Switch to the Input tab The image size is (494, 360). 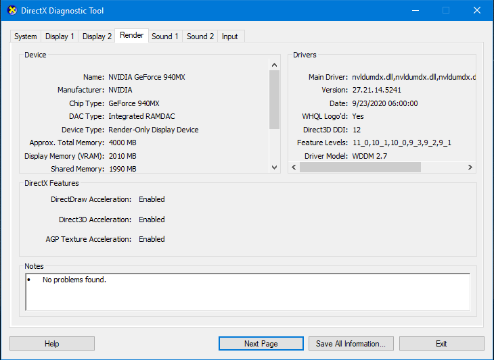click(x=229, y=36)
